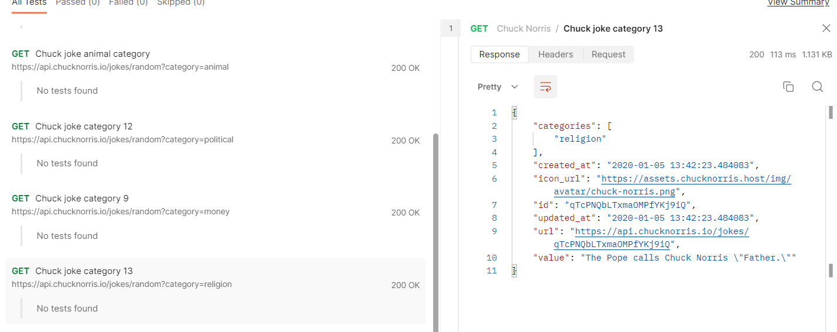
Task: Click the "created_at" key in JSON
Action: pyautogui.click(x=564, y=165)
